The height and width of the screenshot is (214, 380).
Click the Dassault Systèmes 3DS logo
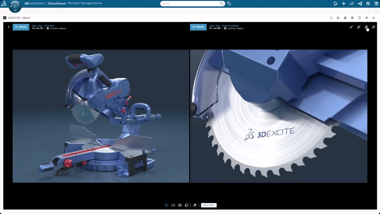(4, 4)
